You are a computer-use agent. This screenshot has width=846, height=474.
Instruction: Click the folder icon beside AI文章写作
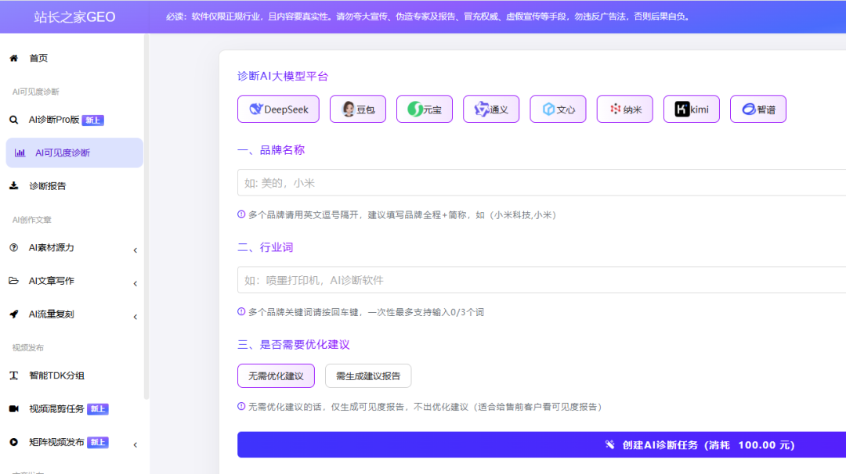14,281
